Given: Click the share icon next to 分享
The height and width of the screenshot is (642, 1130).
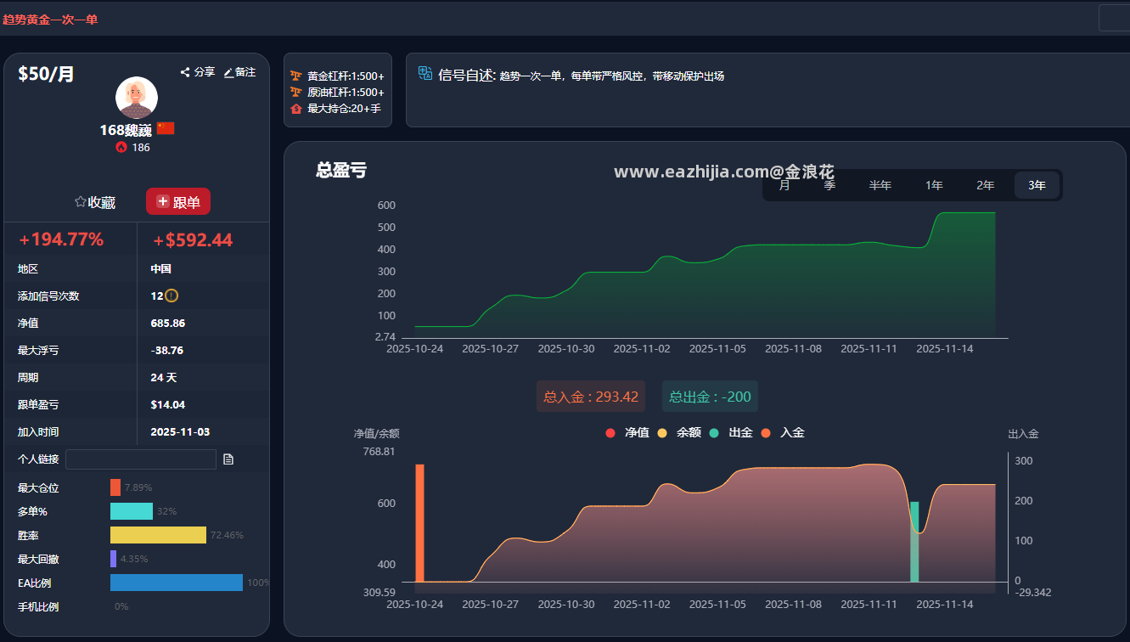Looking at the screenshot, I should coord(185,72).
